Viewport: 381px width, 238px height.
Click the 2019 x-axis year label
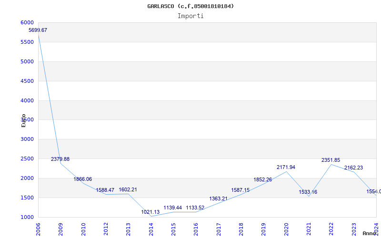point(264,229)
